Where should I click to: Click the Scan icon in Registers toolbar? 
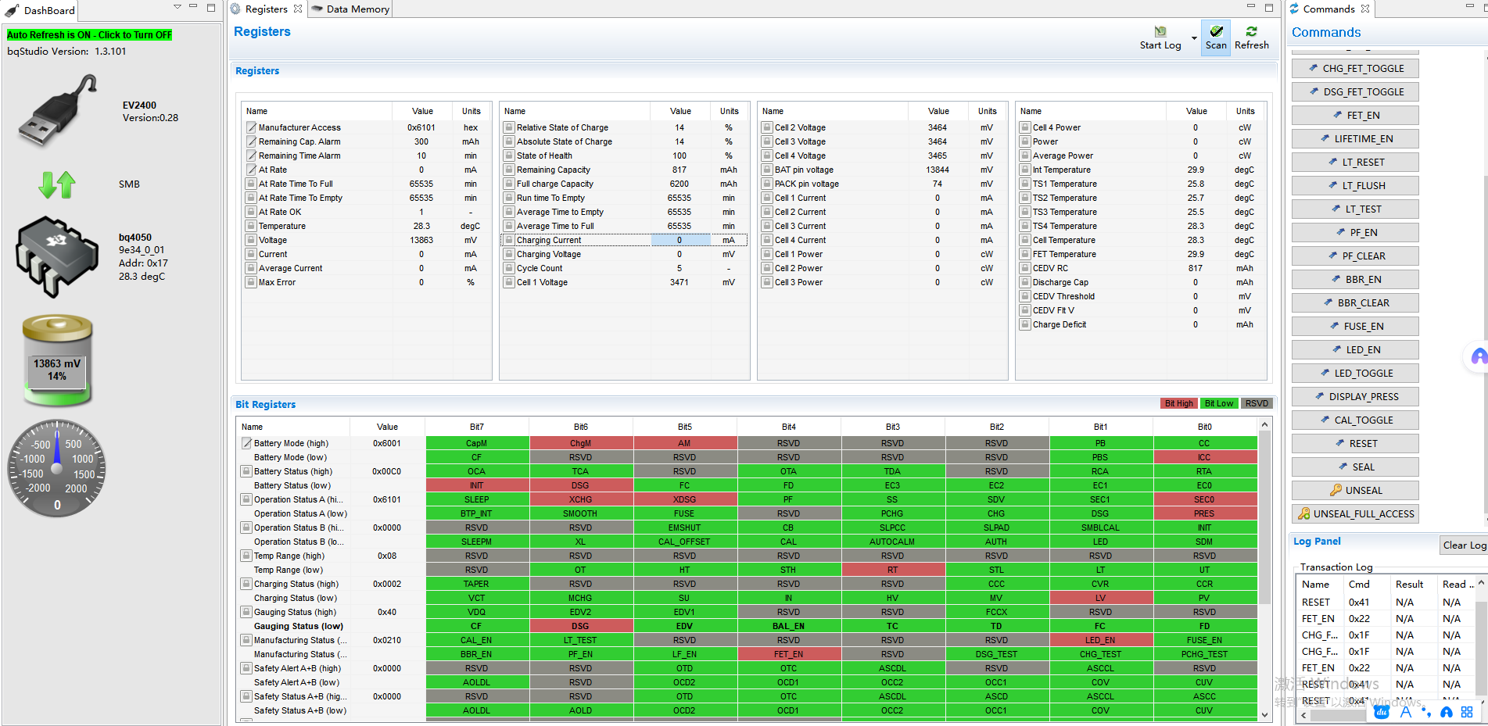click(1216, 32)
